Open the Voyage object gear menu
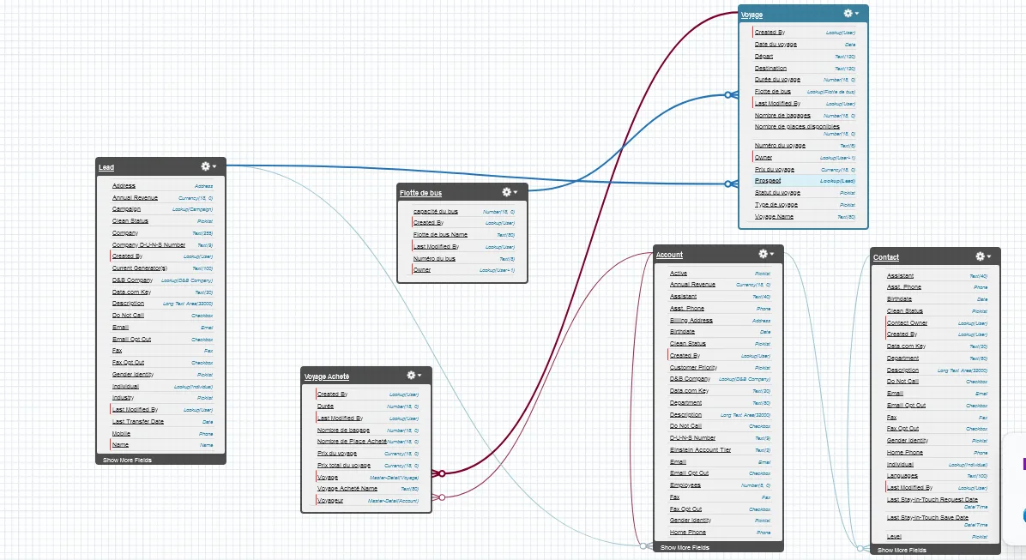This screenshot has width=1026, height=560. (x=851, y=14)
